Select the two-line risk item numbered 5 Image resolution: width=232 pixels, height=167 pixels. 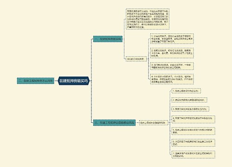tap(193, 131)
